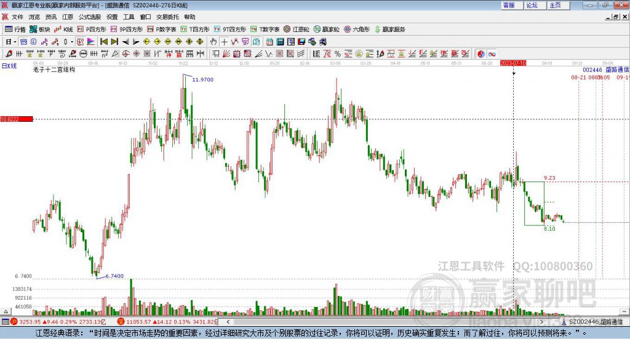
Task: Open the 浏览 menu
Action: 34,17
